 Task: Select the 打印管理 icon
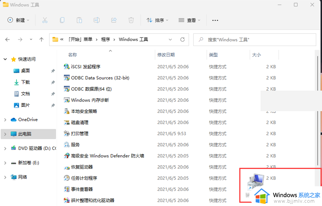(x=66, y=133)
